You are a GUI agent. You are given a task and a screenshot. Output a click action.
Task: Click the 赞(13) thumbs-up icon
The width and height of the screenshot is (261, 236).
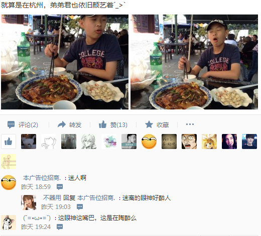103,124
